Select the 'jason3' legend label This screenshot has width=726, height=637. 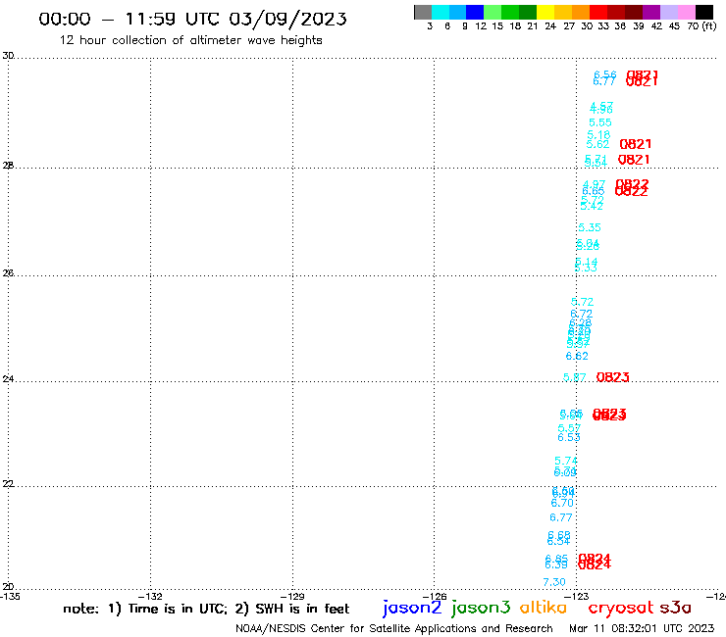481,608
